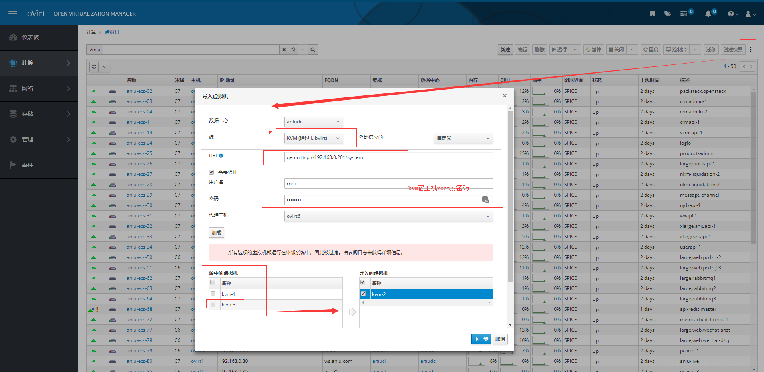The height and width of the screenshot is (372, 764).
Task: Click the 创建快照 button
Action: [733, 50]
